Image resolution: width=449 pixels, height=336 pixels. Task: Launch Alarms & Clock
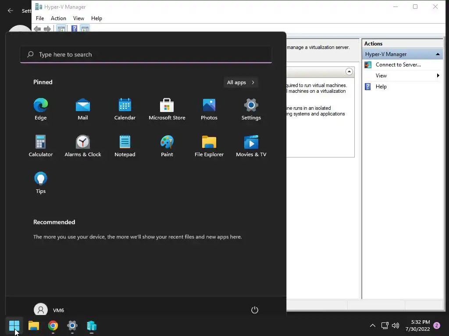pos(83,146)
